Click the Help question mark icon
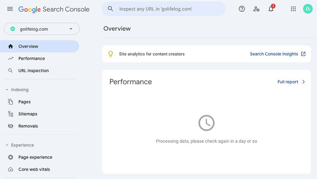The image size is (317, 179). pos(242,9)
